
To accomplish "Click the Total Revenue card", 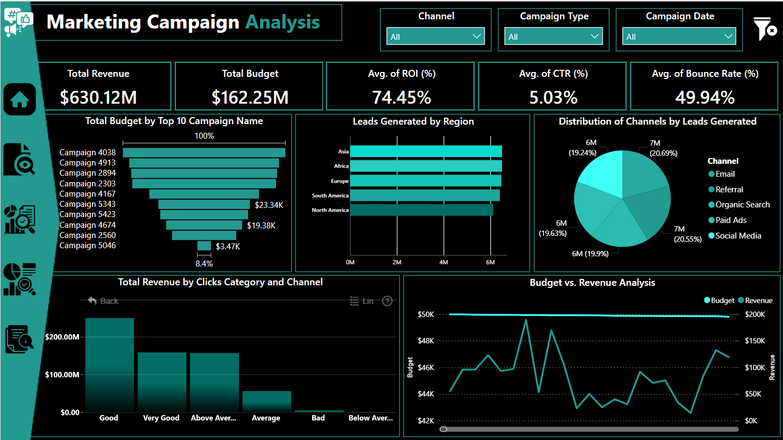I will pos(104,86).
